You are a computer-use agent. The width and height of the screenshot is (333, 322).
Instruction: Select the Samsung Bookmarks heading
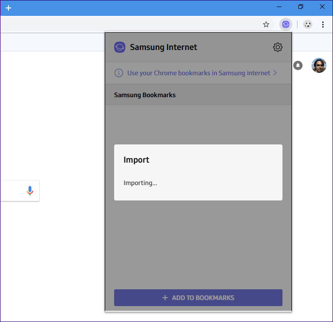pyautogui.click(x=145, y=95)
